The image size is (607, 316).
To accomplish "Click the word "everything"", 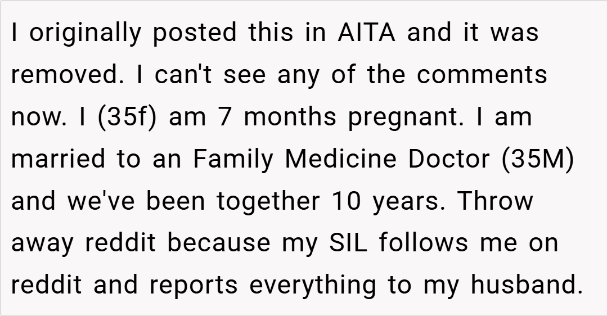I will point(313,286).
